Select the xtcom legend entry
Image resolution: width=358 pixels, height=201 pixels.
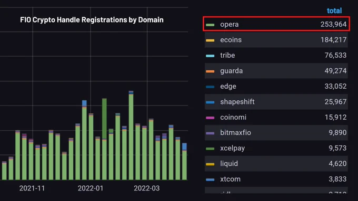click(x=276, y=179)
